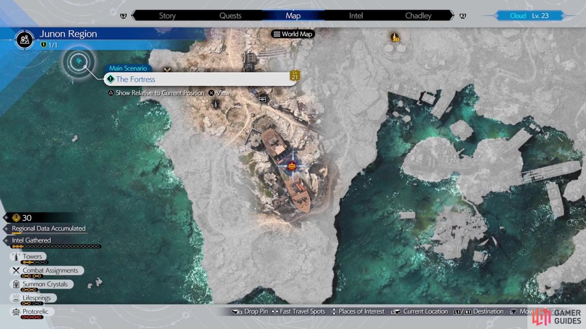Click the R2 next-tab icon
586x329 pixels.
click(462, 16)
